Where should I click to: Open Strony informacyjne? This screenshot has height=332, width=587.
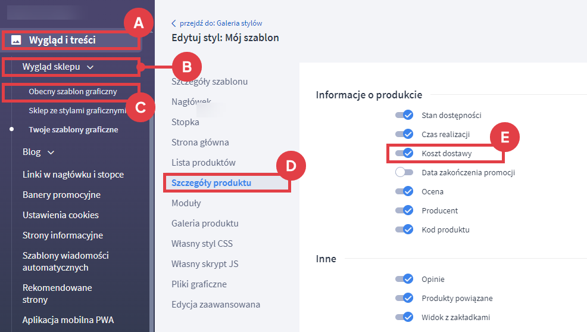[x=63, y=235]
